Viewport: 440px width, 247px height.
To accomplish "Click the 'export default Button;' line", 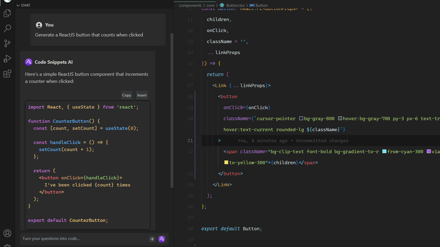I will click(232, 229).
